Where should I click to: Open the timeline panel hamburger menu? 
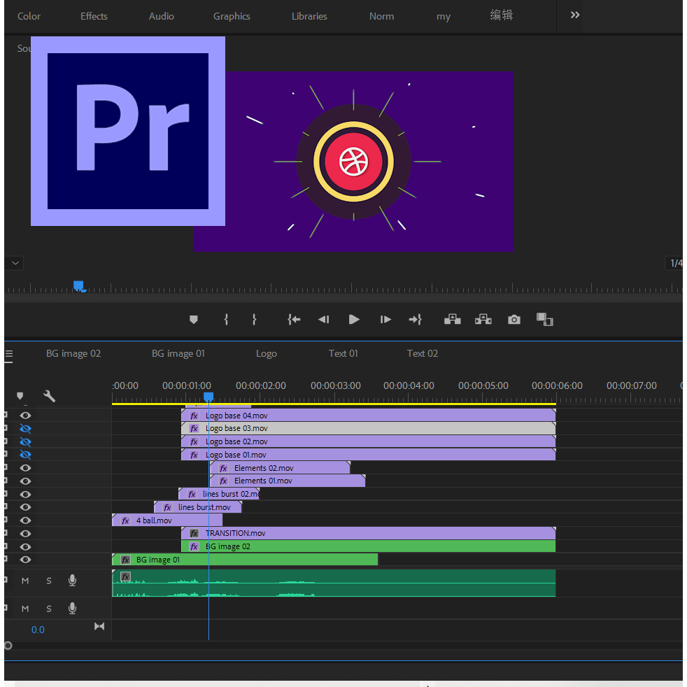pos(9,354)
